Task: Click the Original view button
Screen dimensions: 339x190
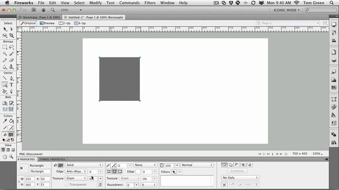Action: 28,23
